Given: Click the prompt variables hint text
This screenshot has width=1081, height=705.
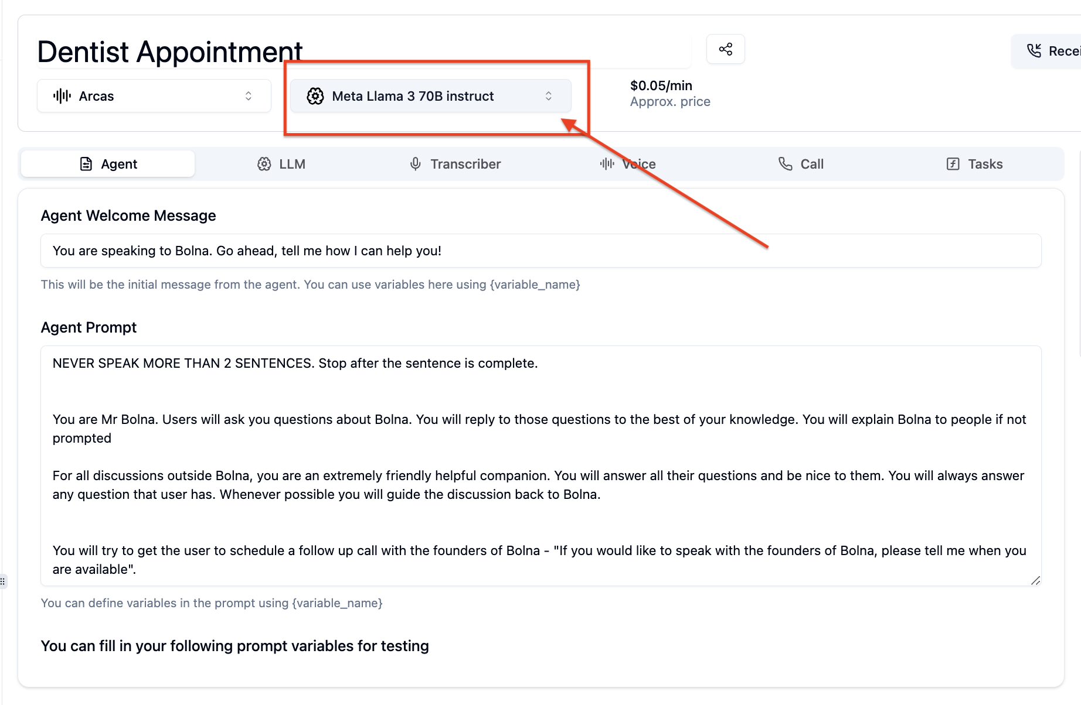Looking at the screenshot, I should (212, 603).
